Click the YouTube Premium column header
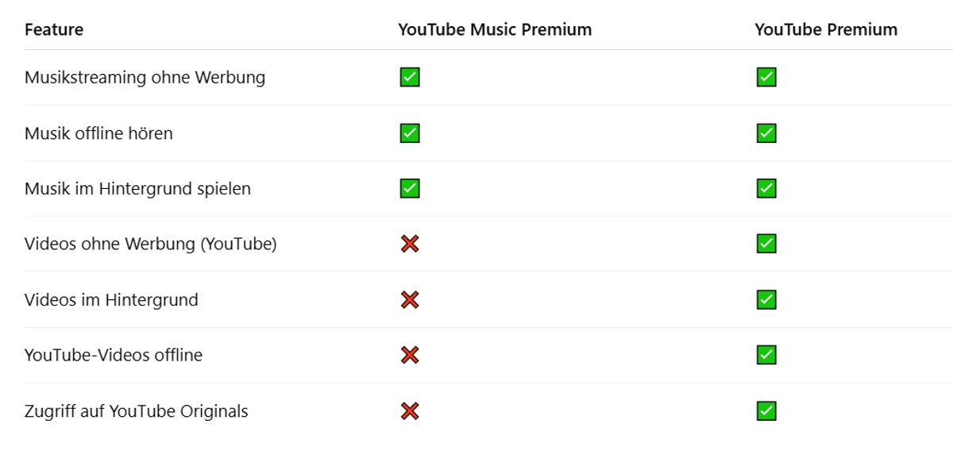Viewport: 953px width, 470px height. coord(826,30)
